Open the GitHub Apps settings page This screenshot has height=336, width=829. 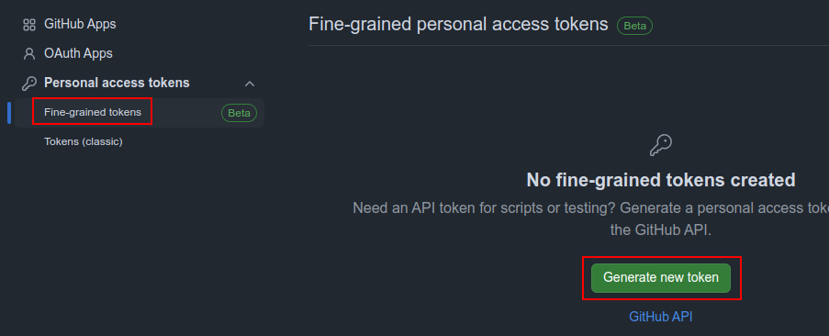pos(80,24)
